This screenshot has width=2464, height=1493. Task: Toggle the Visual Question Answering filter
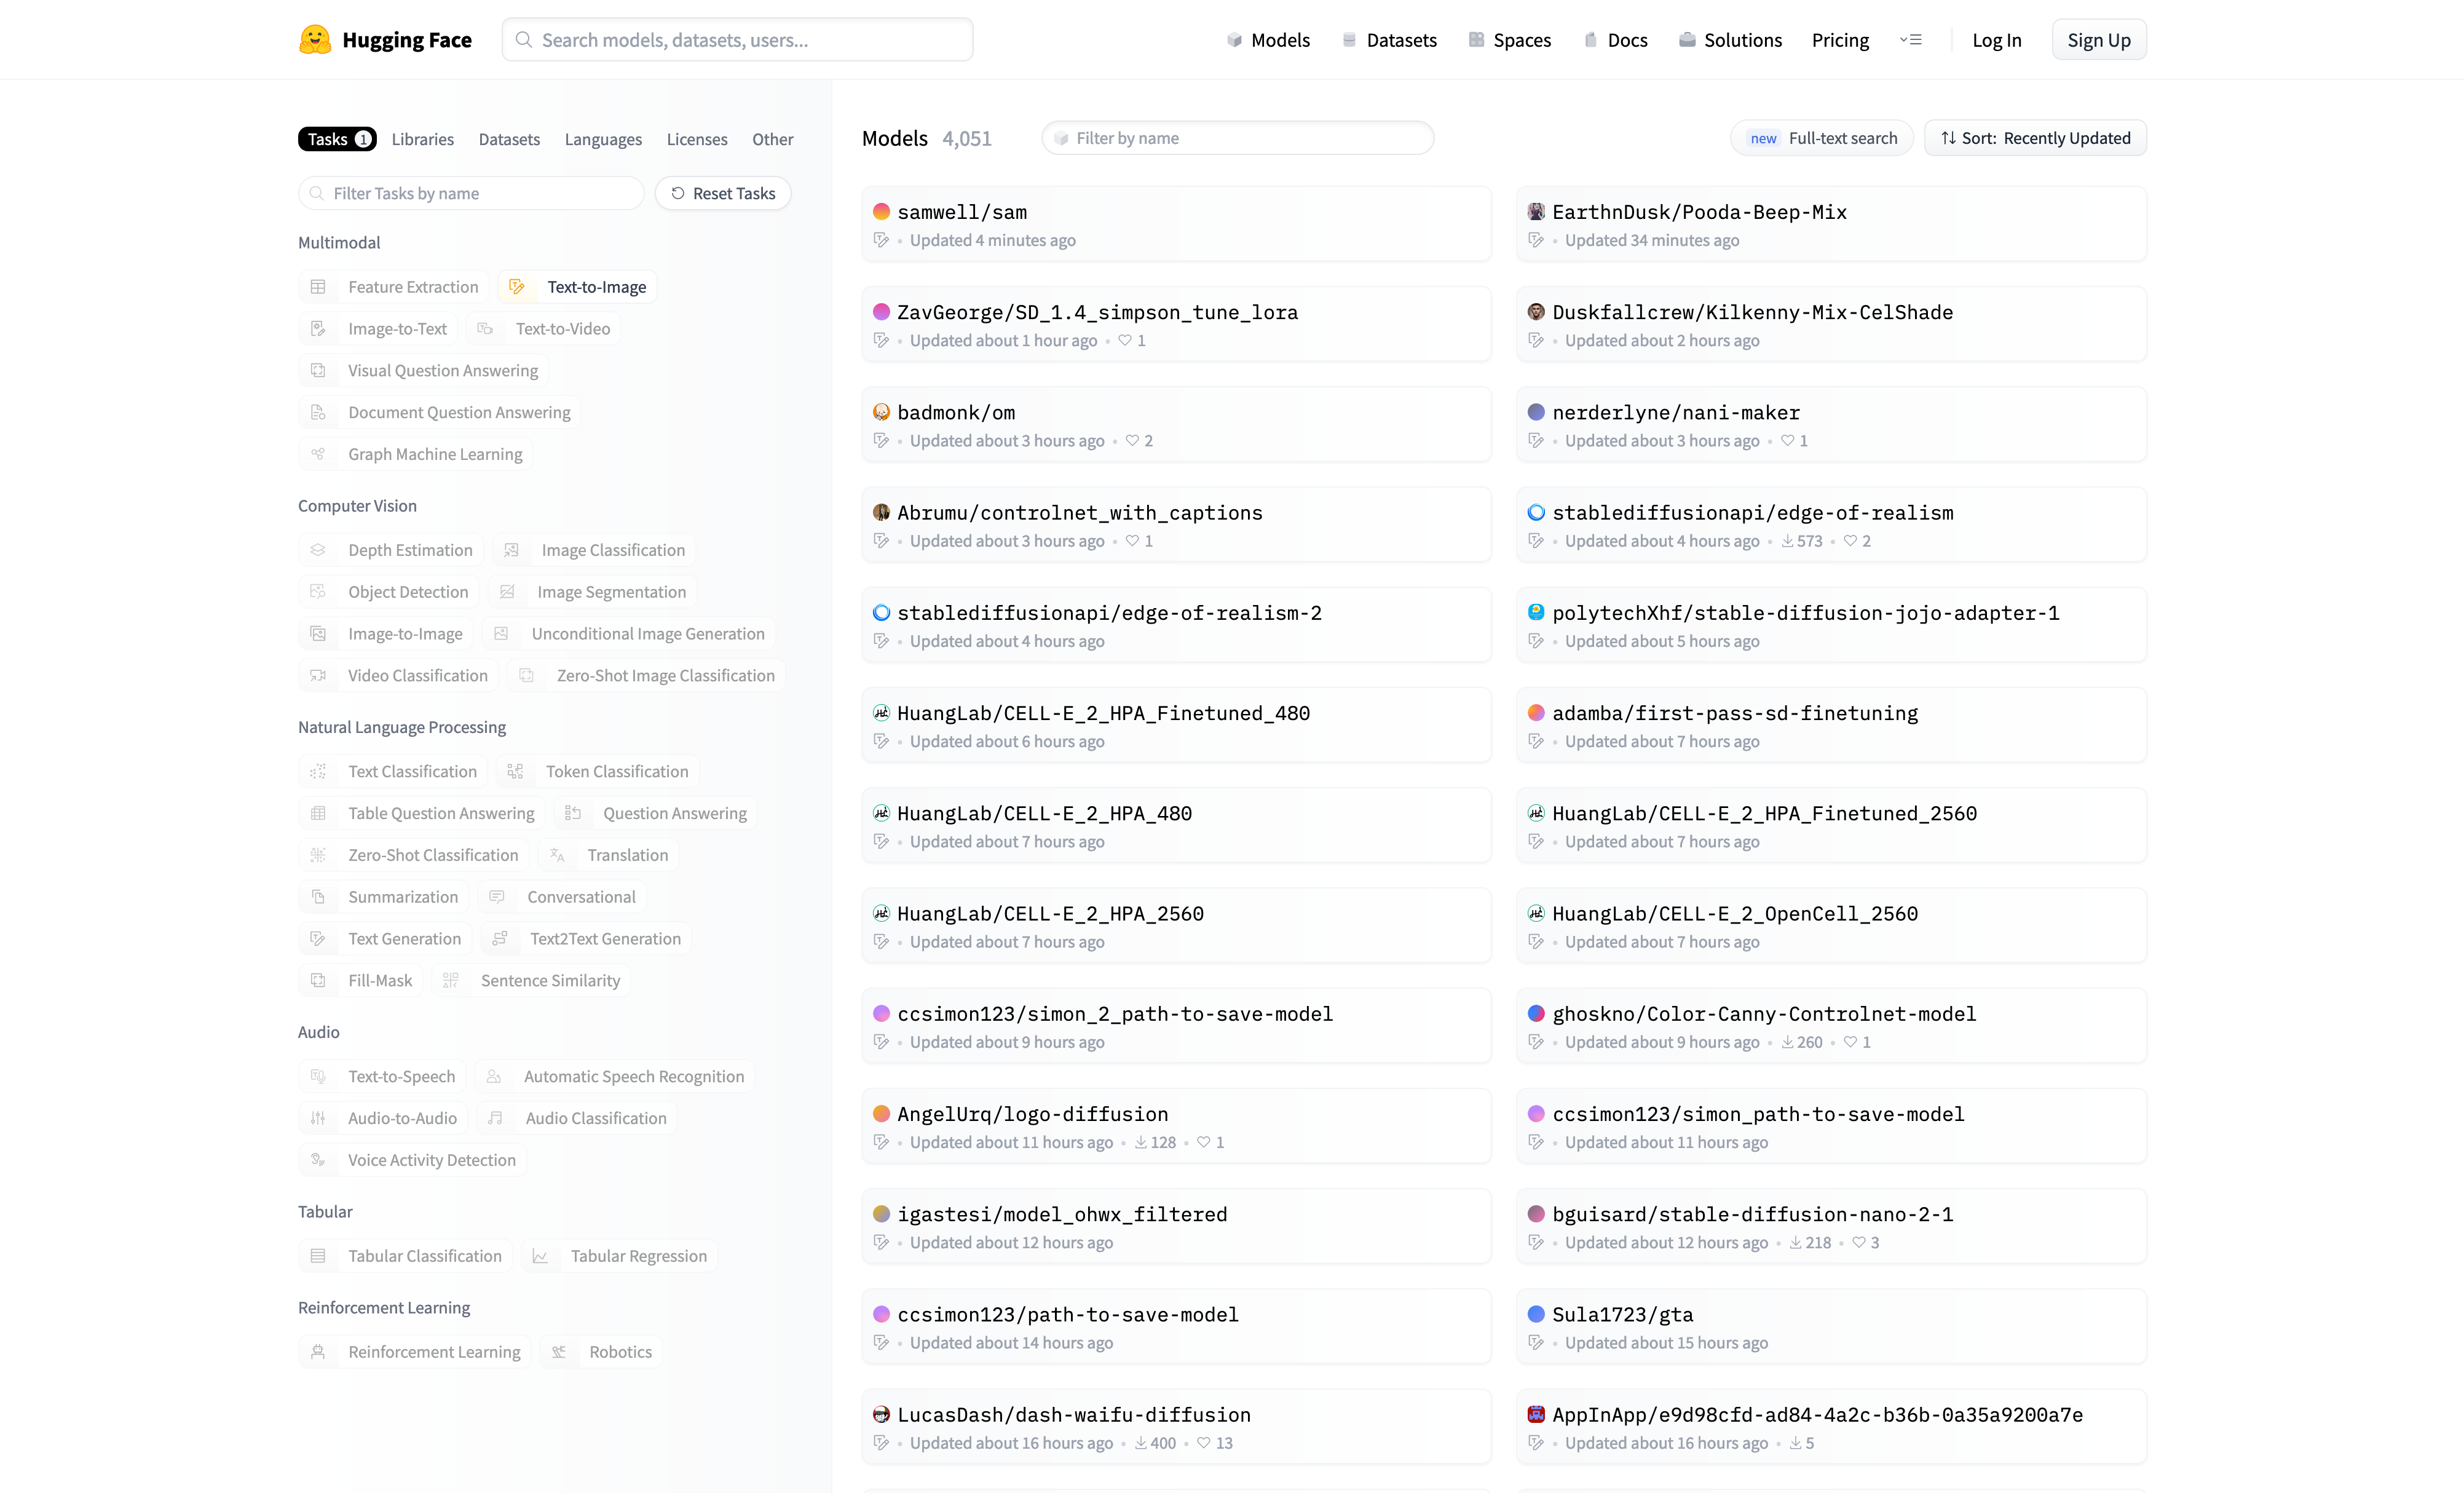(x=423, y=371)
